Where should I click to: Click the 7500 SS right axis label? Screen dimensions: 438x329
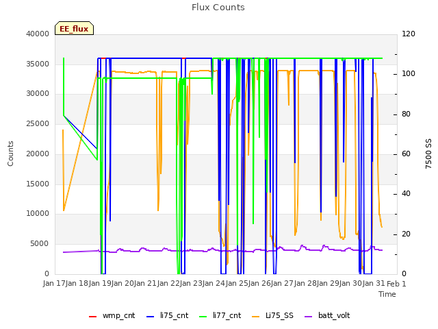pyautogui.click(x=428, y=154)
